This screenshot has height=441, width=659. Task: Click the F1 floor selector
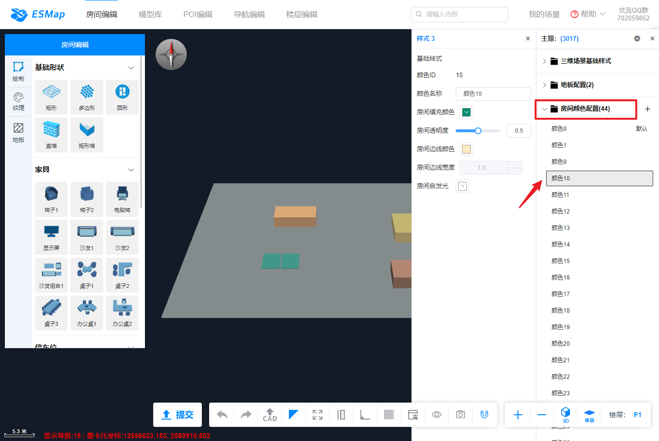click(x=638, y=415)
